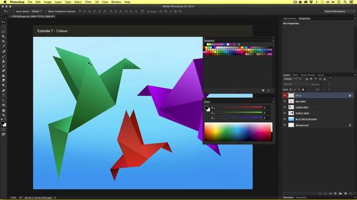The width and height of the screenshot is (357, 200).
Task: Switch to the Adjustments tab
Action: point(290,18)
